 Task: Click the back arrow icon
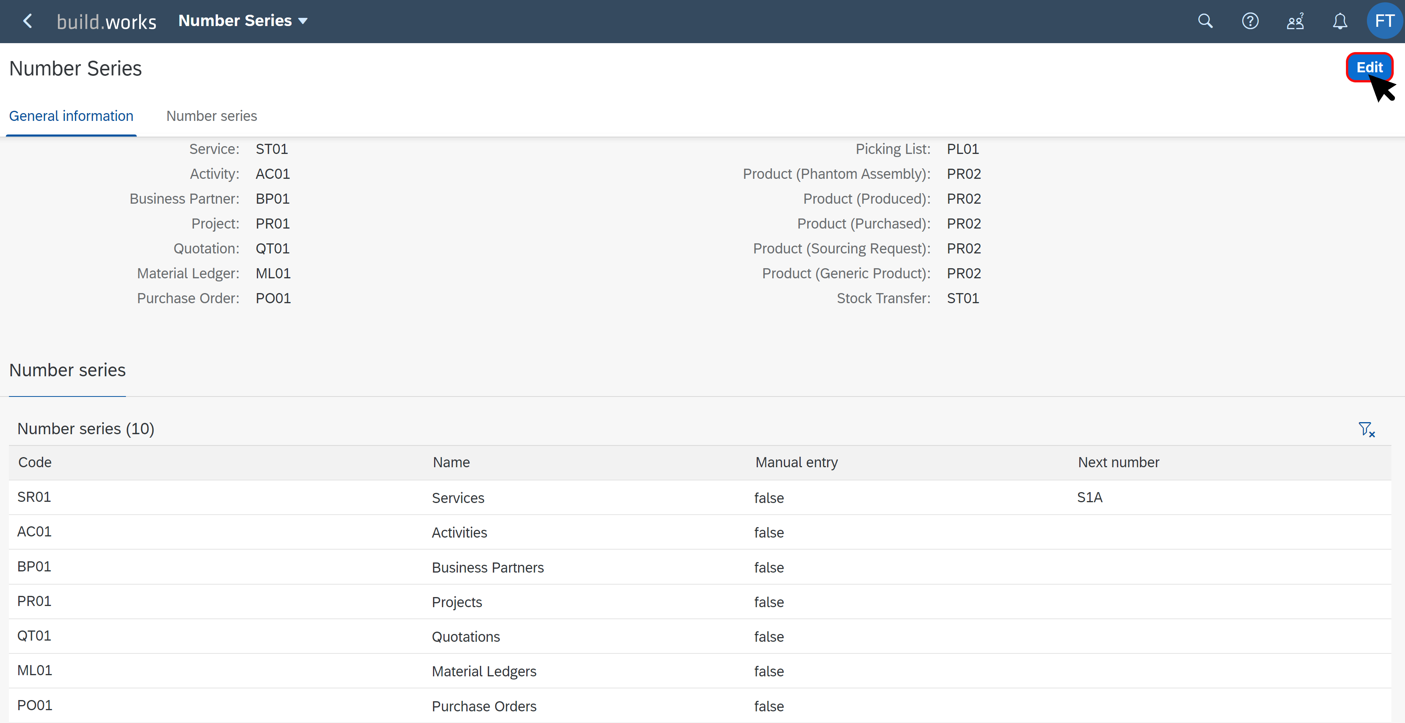[27, 21]
